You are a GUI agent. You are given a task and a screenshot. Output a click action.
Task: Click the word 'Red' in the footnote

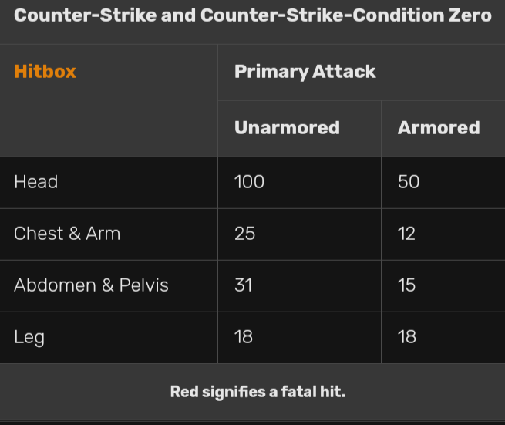pyautogui.click(x=184, y=392)
